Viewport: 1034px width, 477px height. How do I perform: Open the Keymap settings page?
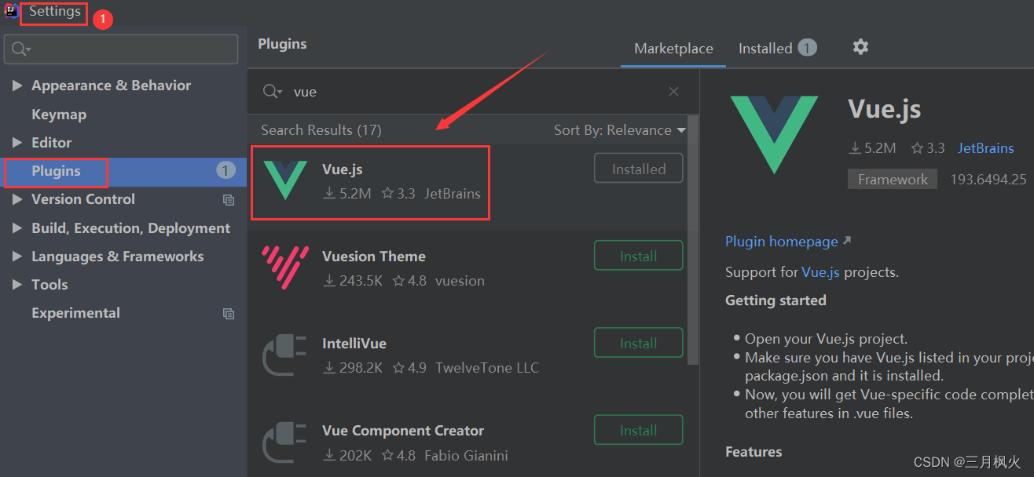(59, 115)
